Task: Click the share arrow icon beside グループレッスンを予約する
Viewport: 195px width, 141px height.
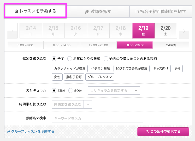Action: 9,132
